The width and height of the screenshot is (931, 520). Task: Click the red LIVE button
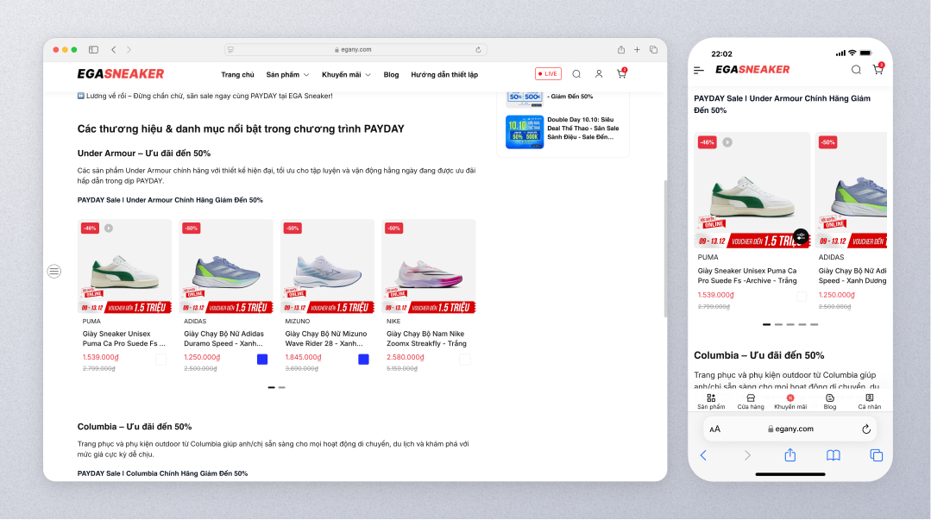pyautogui.click(x=548, y=74)
